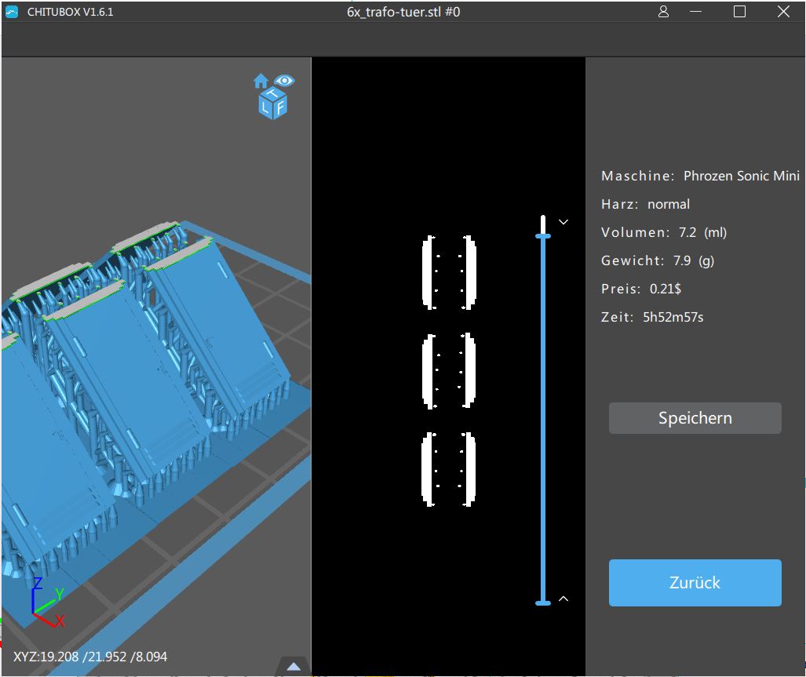Close the CHITUBOX window
This screenshot has width=806, height=677.
(783, 11)
